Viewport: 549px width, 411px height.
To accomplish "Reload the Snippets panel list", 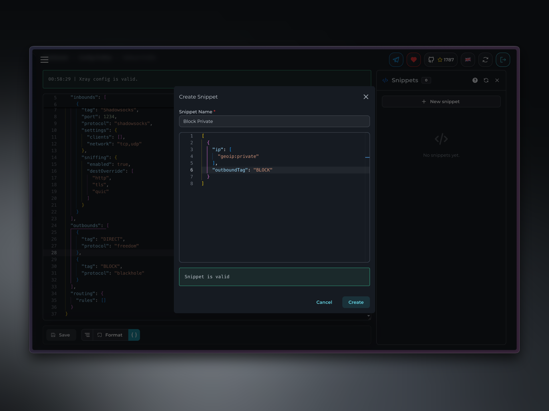I will pyautogui.click(x=486, y=80).
